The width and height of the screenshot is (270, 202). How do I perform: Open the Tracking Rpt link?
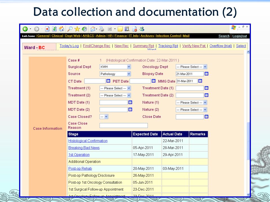(168, 46)
